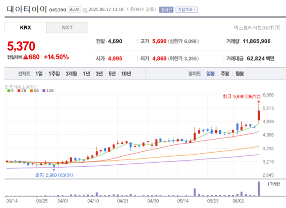286x208 pixels.
Task: Open the 기업개요 dropdown
Action: point(186,10)
